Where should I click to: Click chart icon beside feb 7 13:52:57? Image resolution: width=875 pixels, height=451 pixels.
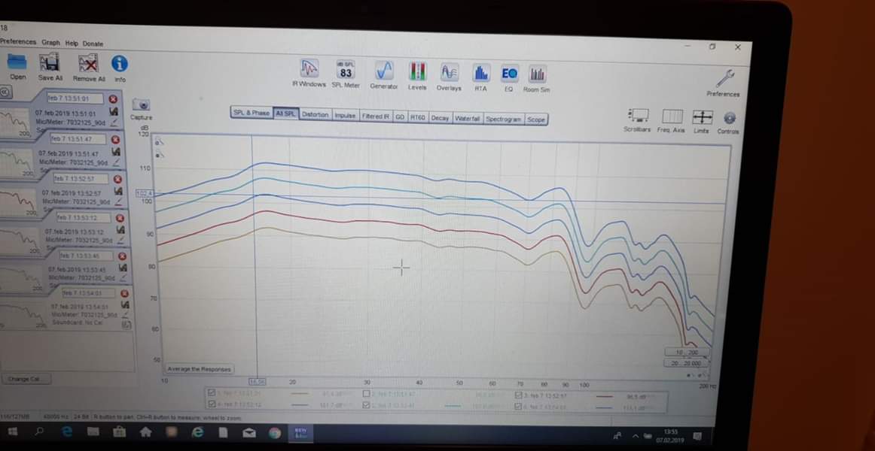tap(118, 191)
